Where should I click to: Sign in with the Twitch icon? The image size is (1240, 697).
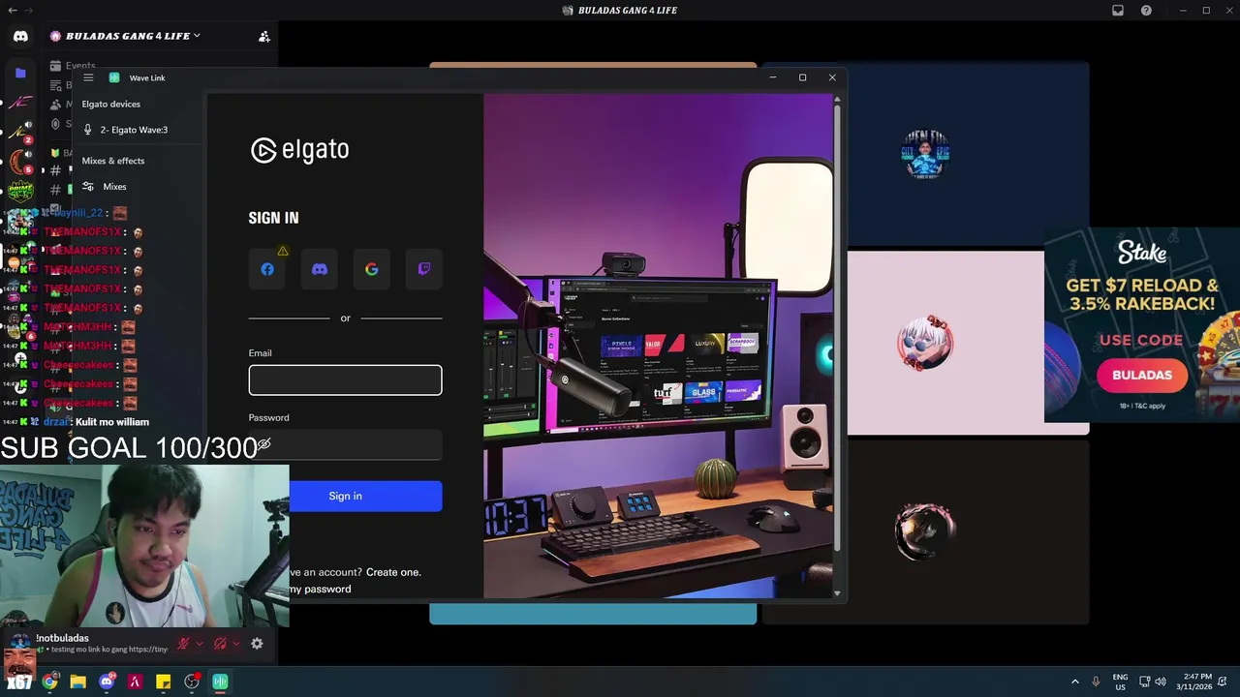click(x=424, y=269)
